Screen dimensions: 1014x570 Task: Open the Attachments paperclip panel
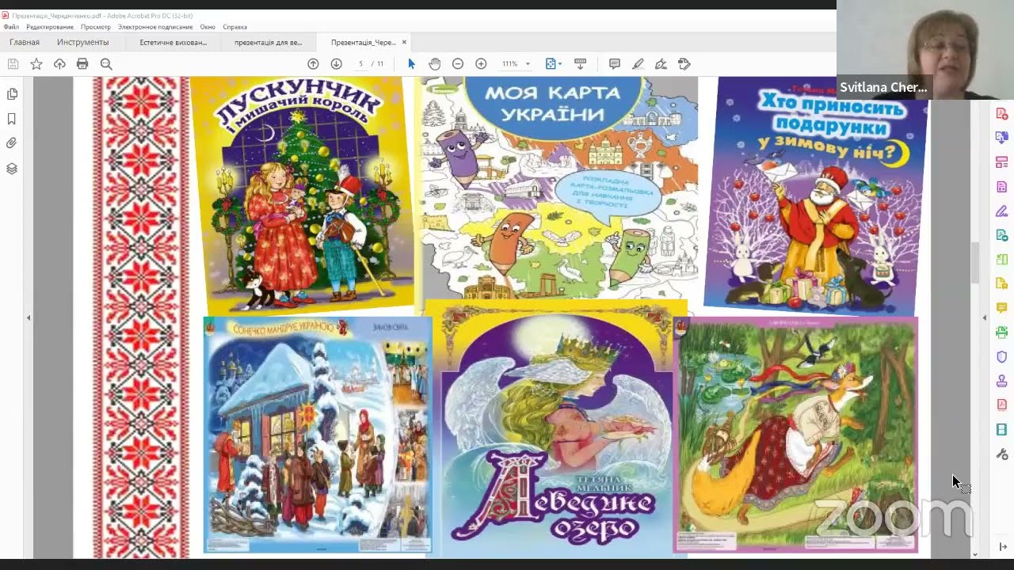pos(12,143)
